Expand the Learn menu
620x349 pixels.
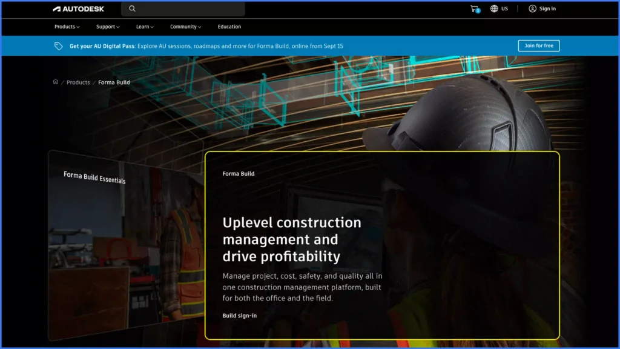(x=145, y=27)
